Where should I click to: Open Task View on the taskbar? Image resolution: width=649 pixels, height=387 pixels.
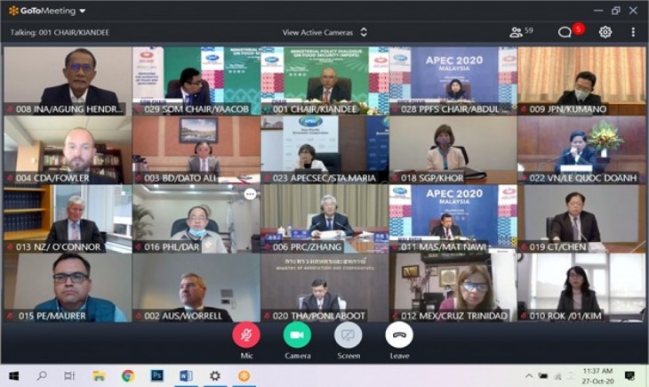click(69, 375)
